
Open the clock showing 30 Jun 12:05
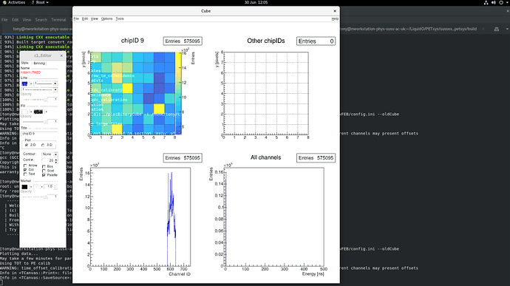pyautogui.click(x=256, y=2)
